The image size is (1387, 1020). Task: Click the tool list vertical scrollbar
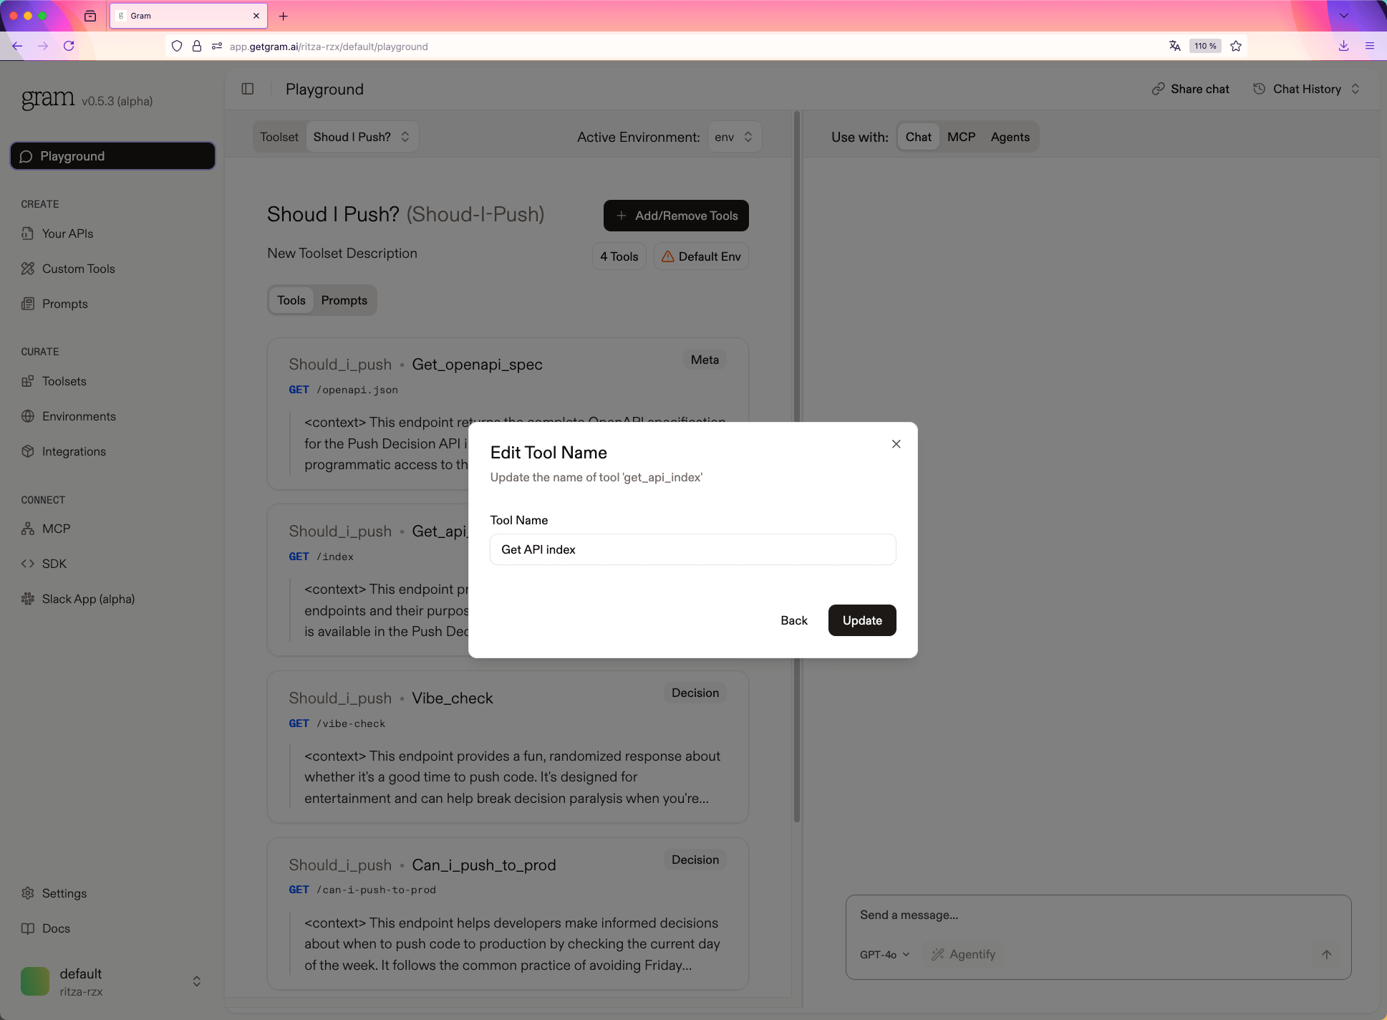click(797, 466)
